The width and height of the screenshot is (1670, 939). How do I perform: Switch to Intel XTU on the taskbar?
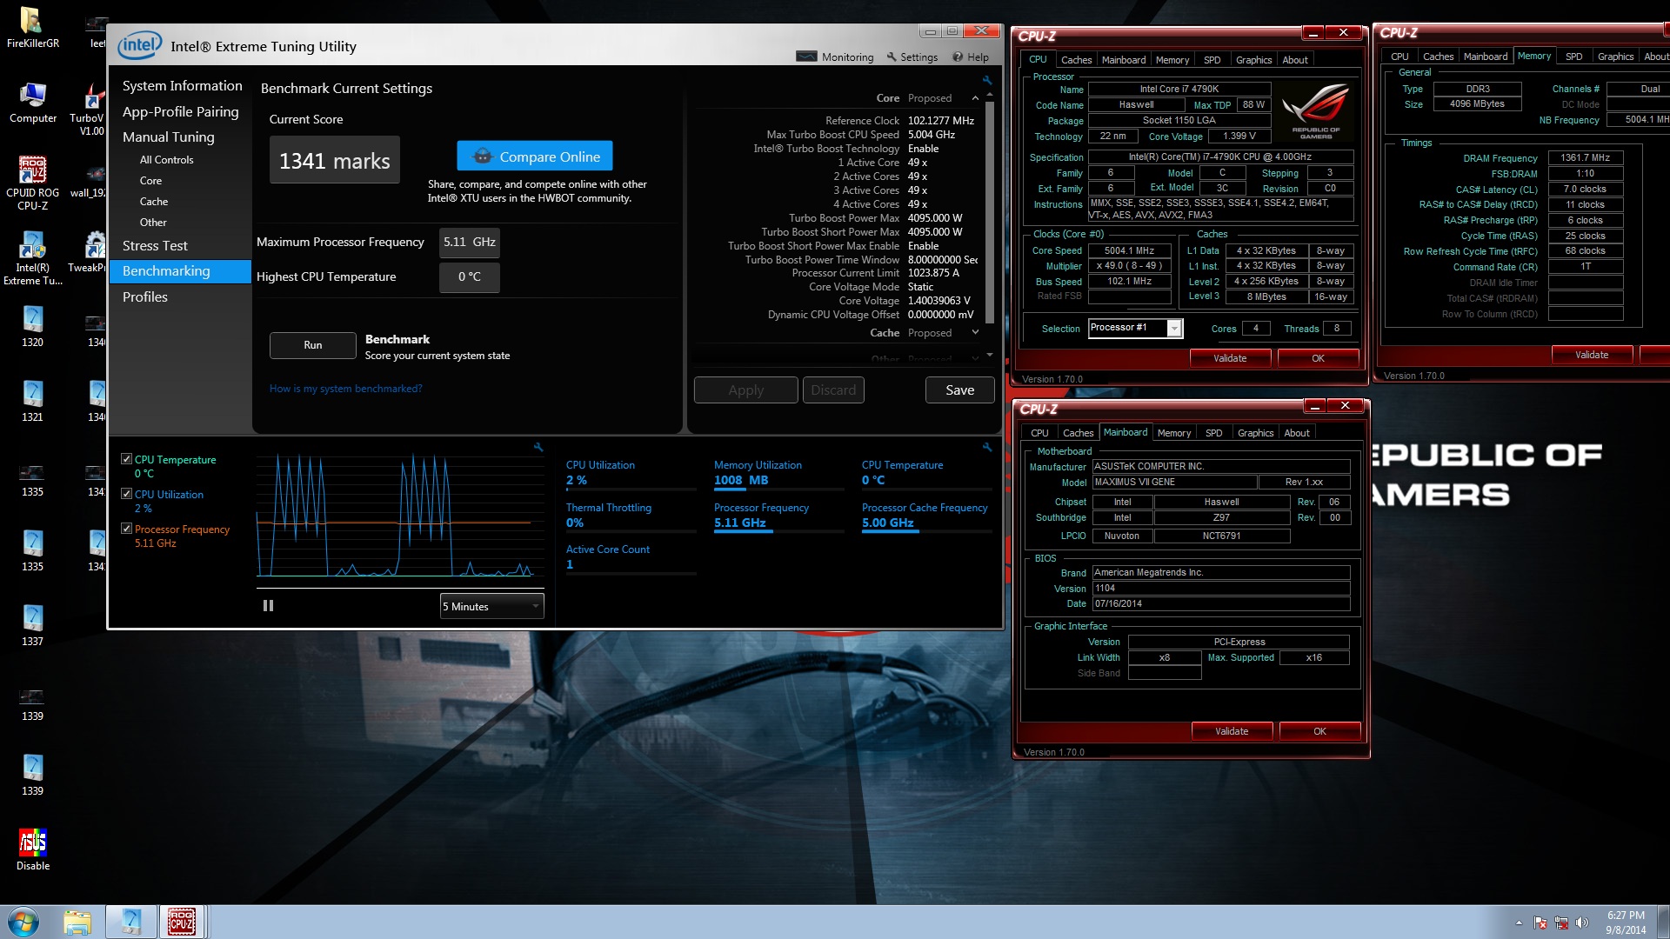point(131,922)
